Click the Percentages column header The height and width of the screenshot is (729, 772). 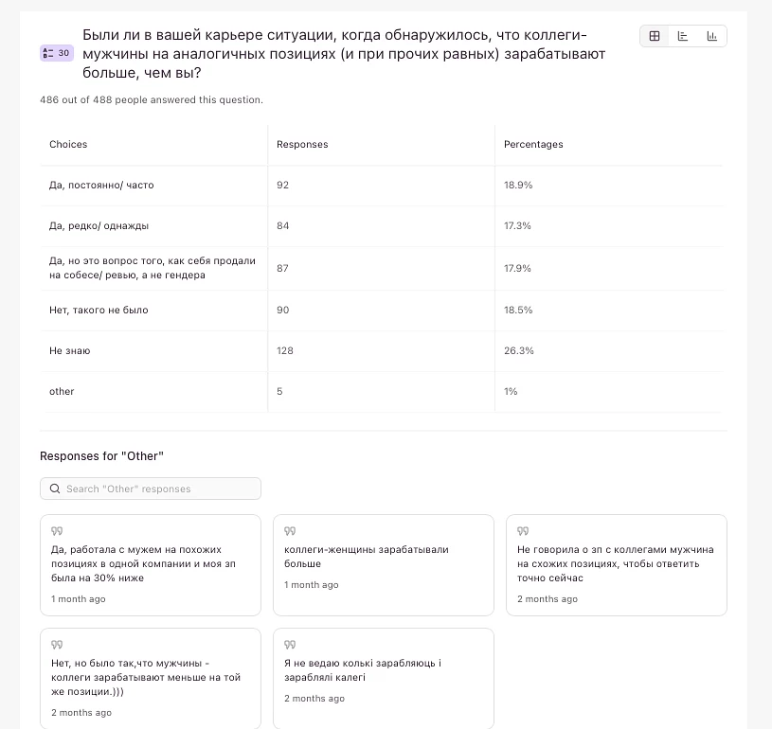coord(533,145)
